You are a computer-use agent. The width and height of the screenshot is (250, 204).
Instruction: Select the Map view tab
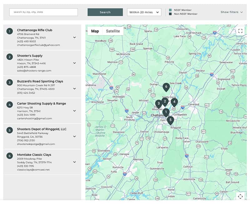(95, 31)
